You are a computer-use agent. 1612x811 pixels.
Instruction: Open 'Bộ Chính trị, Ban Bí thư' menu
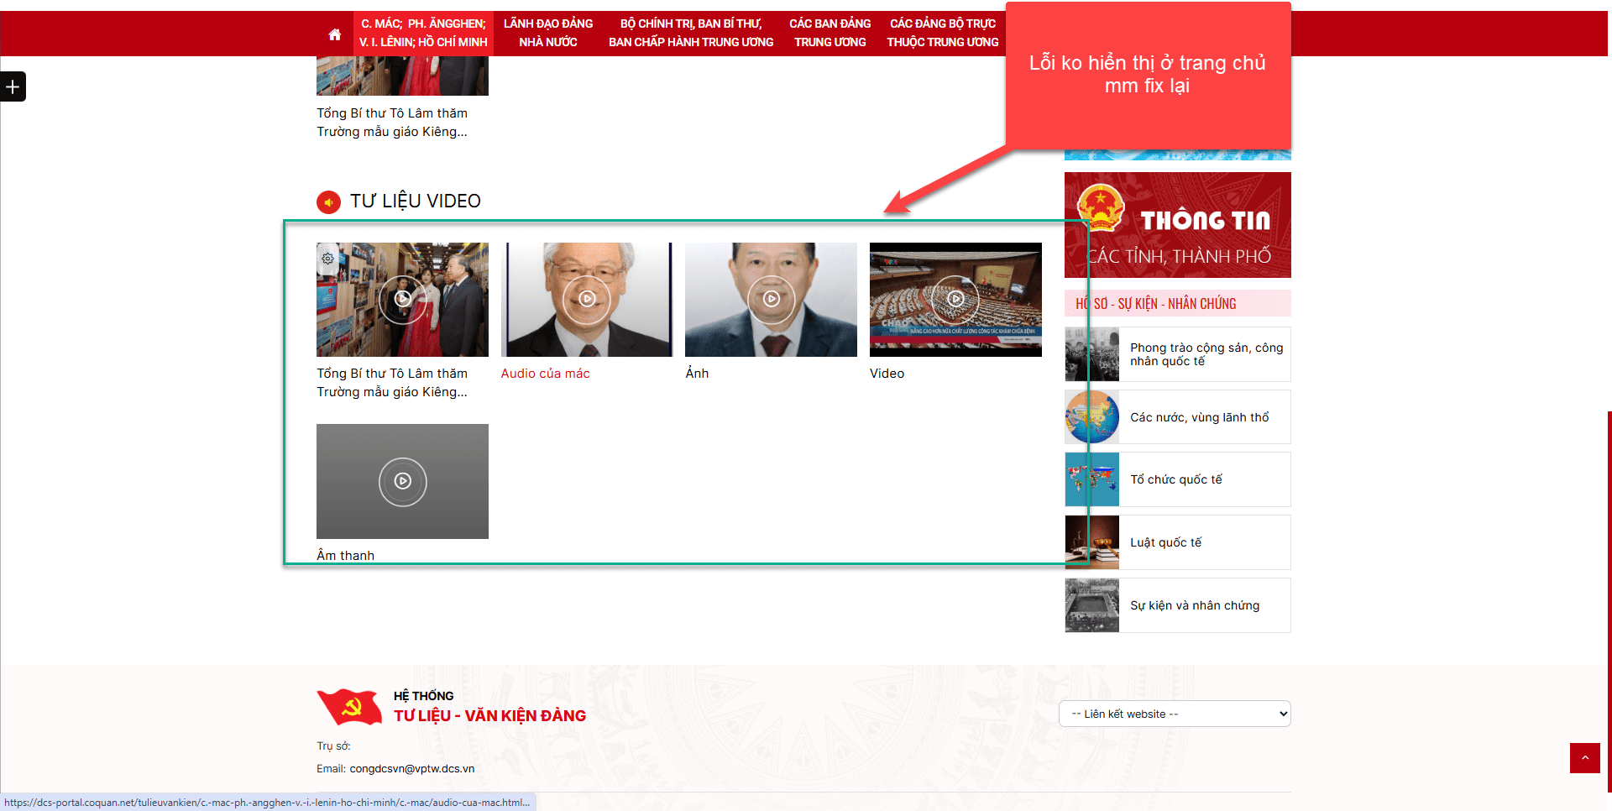point(690,34)
